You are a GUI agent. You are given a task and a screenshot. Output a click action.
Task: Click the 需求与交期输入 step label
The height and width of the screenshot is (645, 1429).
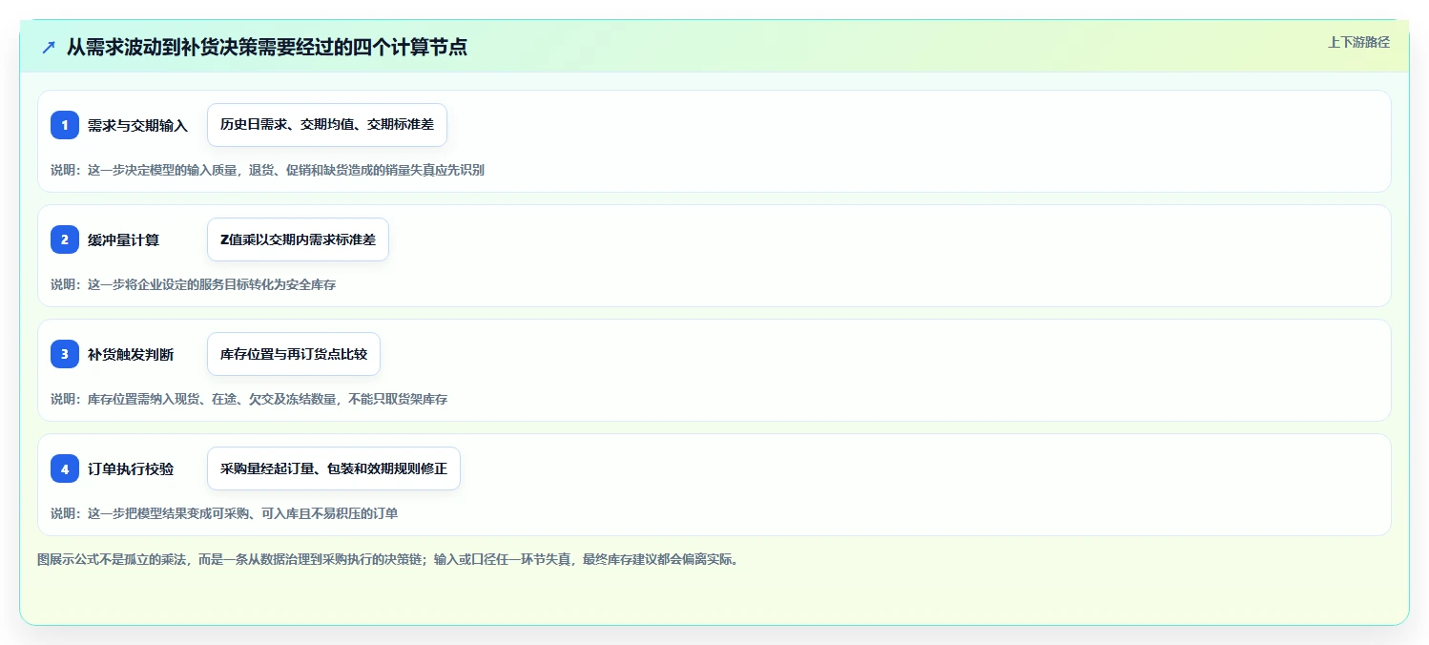[137, 125]
